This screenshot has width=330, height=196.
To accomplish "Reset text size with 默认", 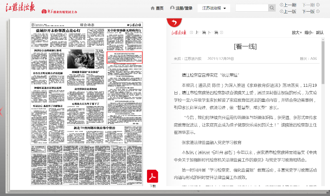I will click(x=320, y=32).
